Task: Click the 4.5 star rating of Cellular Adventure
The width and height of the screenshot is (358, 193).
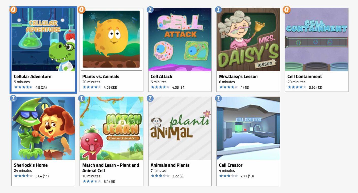Action: 30,87
